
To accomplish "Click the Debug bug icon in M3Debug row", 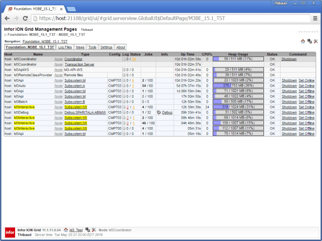I will [x=159, y=112].
